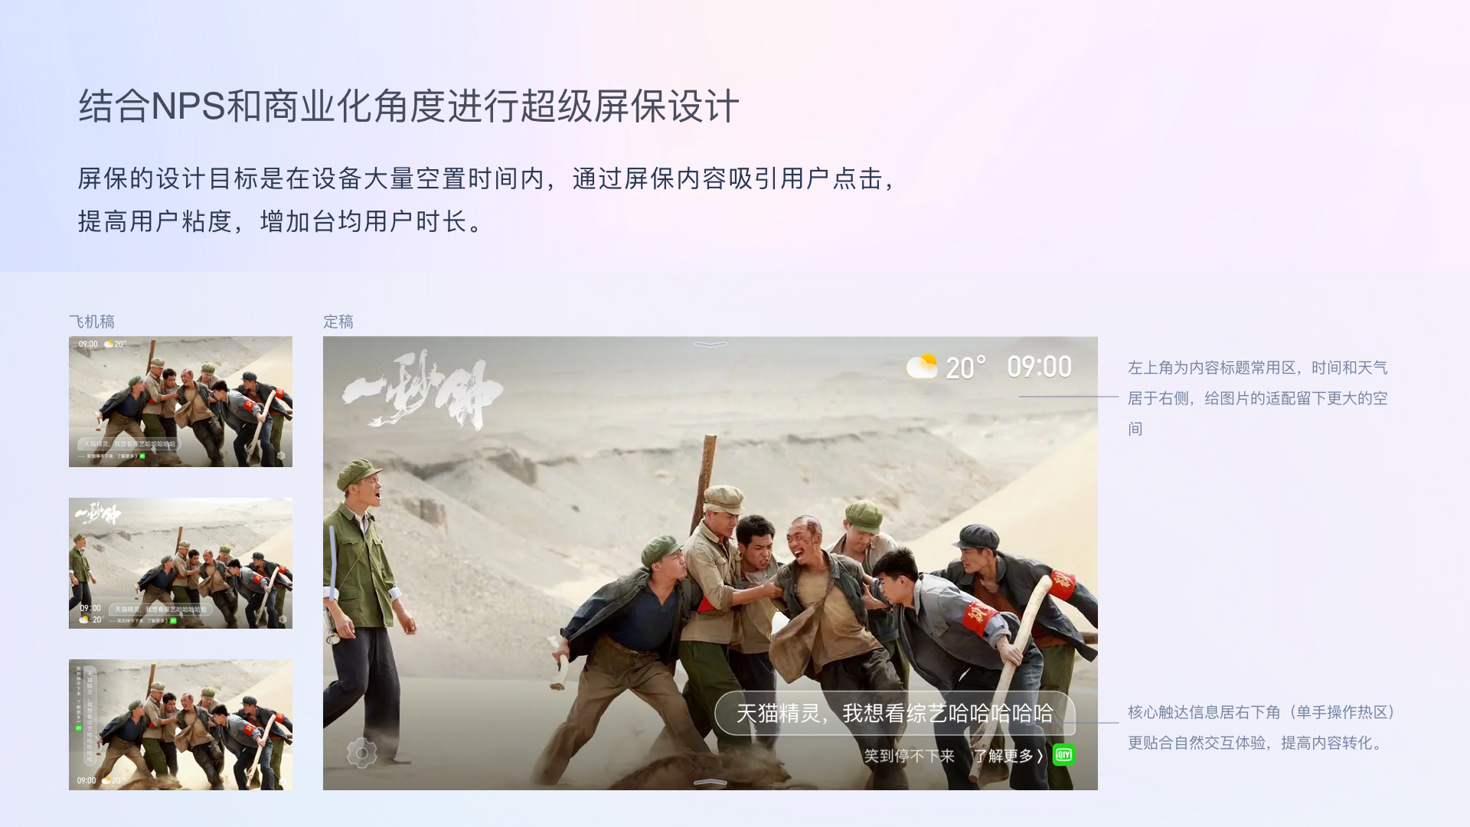This screenshot has width=1470, height=827.
Task: Click the heading 结合NPS和商业化角度进行超级屏保设计
Action: click(409, 106)
